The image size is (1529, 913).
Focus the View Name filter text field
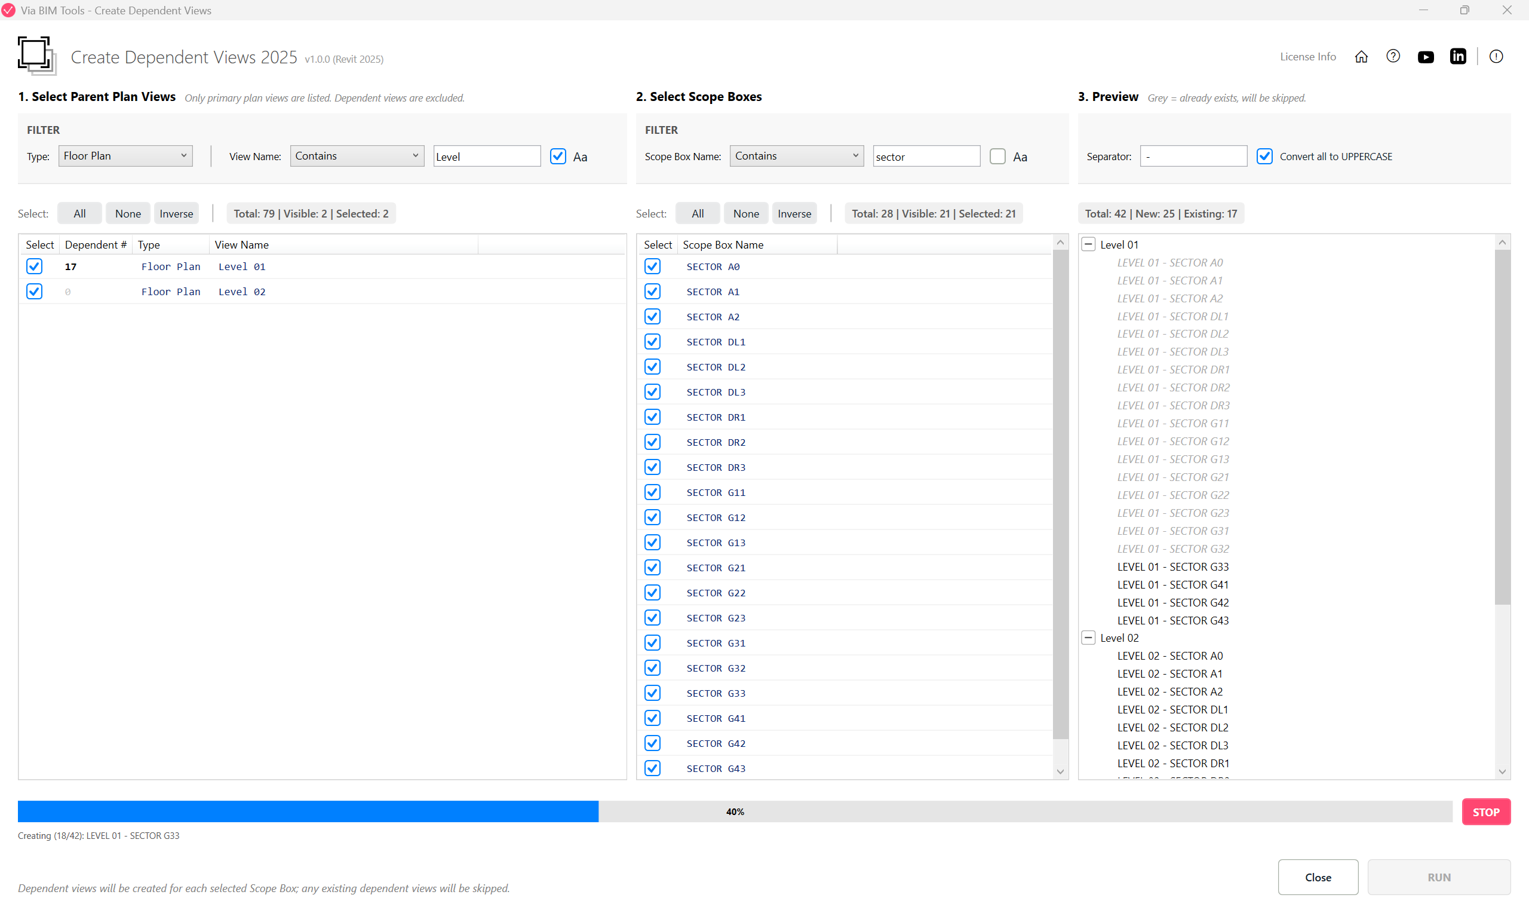click(x=487, y=157)
